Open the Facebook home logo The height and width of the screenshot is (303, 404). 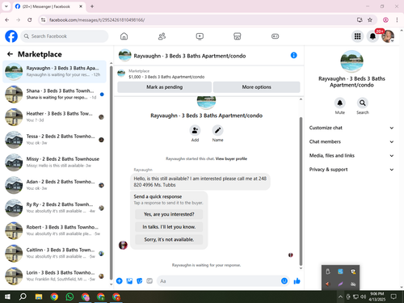tap(11, 36)
